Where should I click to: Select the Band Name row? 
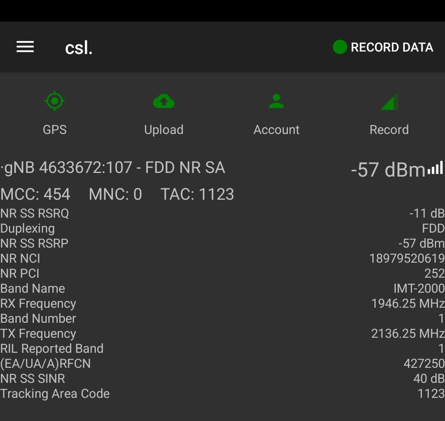222,288
